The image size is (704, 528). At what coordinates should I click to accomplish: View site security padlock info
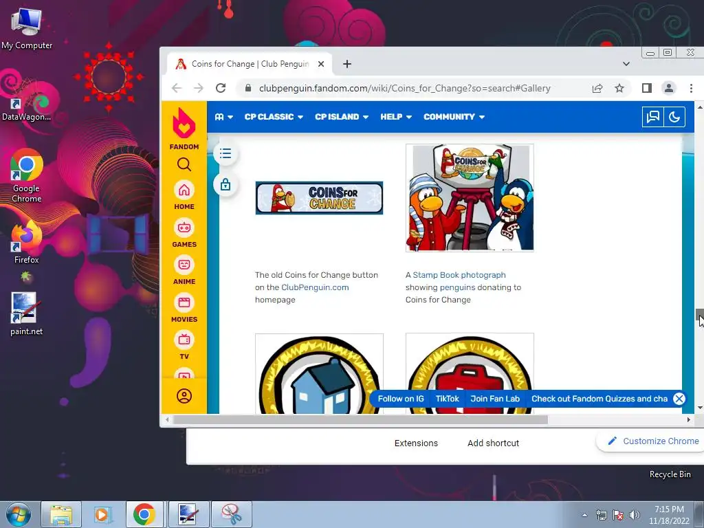click(247, 88)
